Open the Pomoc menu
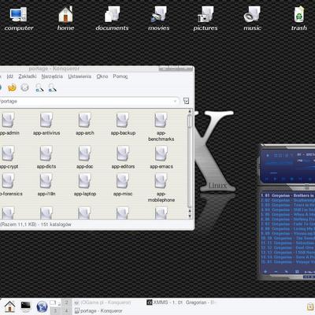This screenshot has width=315, height=315. point(120,76)
